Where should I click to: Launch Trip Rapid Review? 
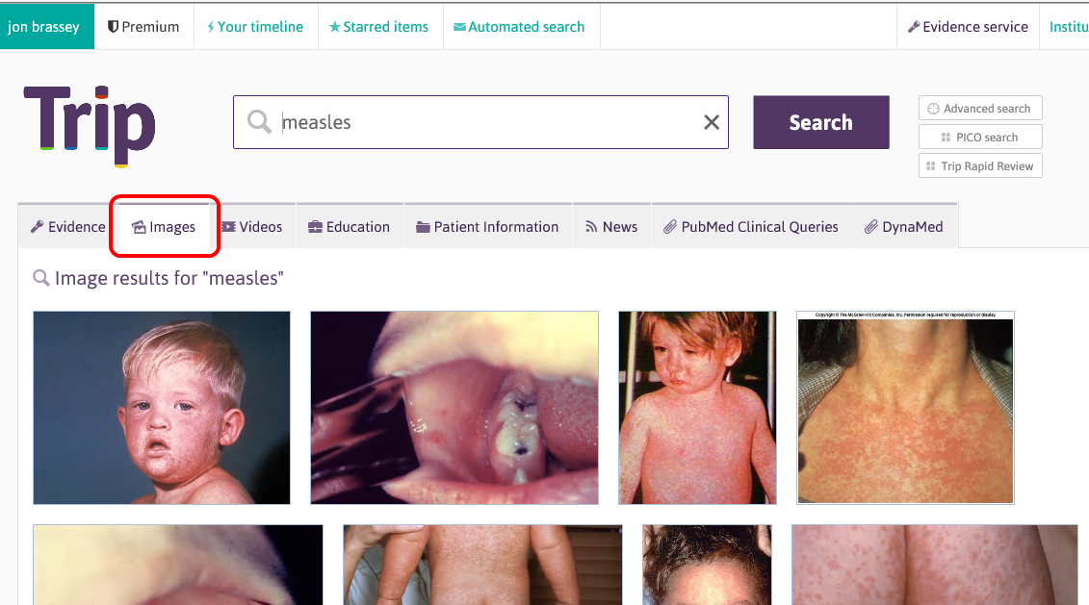coord(979,166)
